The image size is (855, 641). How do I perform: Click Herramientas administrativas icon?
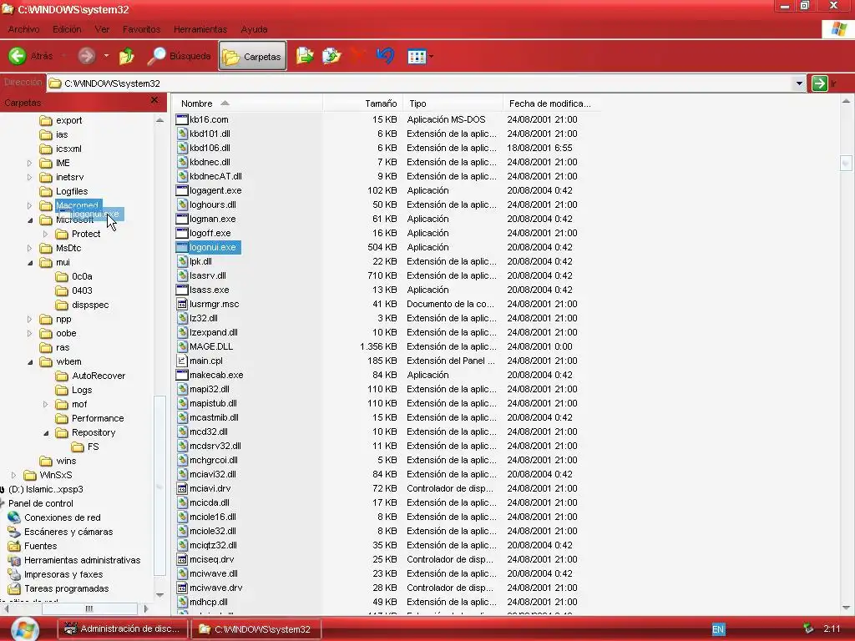click(x=14, y=560)
